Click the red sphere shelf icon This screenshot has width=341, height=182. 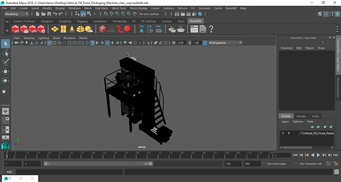point(128,29)
